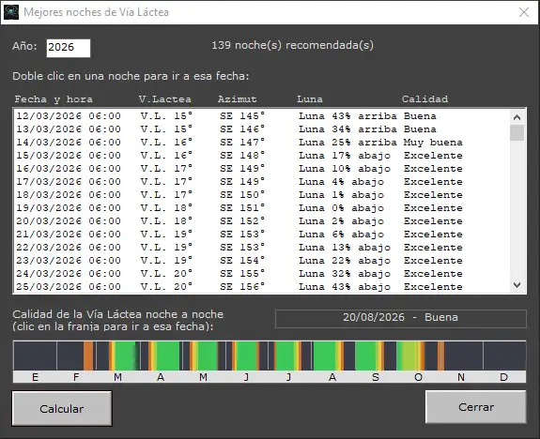Select the 25/03/2026 06:00 row

click(261, 287)
